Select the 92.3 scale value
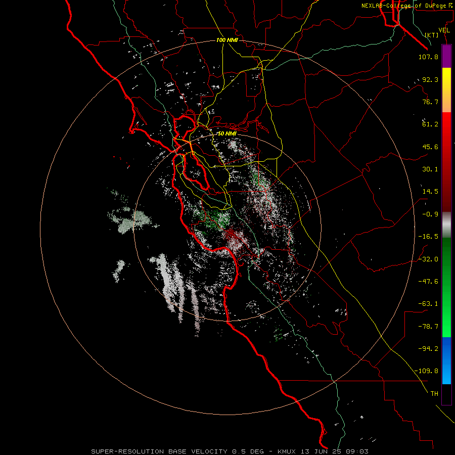This screenshot has height=455, width=455. click(430, 79)
